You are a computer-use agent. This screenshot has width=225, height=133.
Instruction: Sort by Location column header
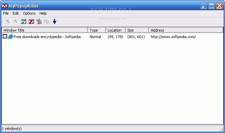pyautogui.click(x=115, y=30)
